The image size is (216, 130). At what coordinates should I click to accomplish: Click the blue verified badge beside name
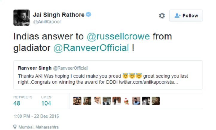[89, 14]
